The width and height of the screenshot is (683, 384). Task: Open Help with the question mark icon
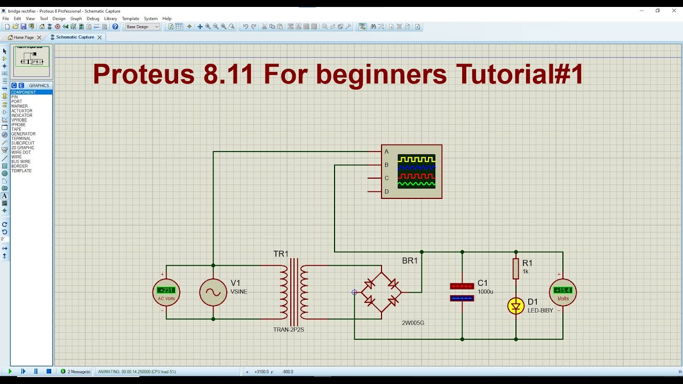coord(115,27)
